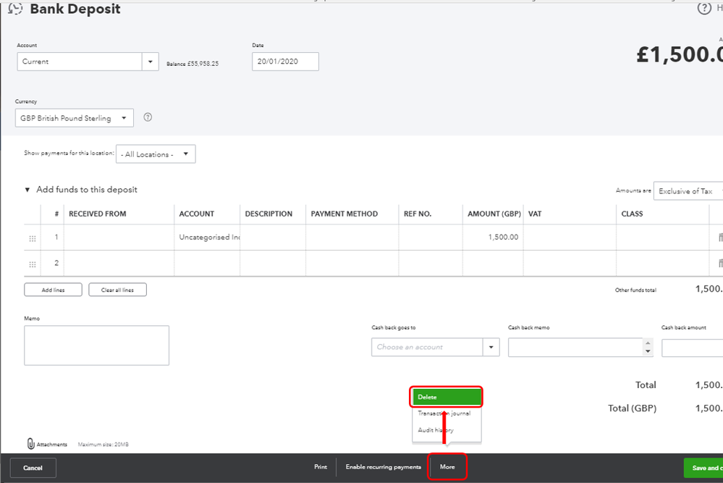Viewport: 723px width, 483px height.
Task: Click the Cash back memo down stepper arrow
Action: [648, 351]
